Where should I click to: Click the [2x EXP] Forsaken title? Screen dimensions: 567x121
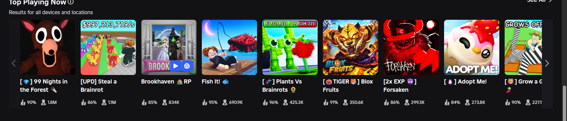(400, 86)
